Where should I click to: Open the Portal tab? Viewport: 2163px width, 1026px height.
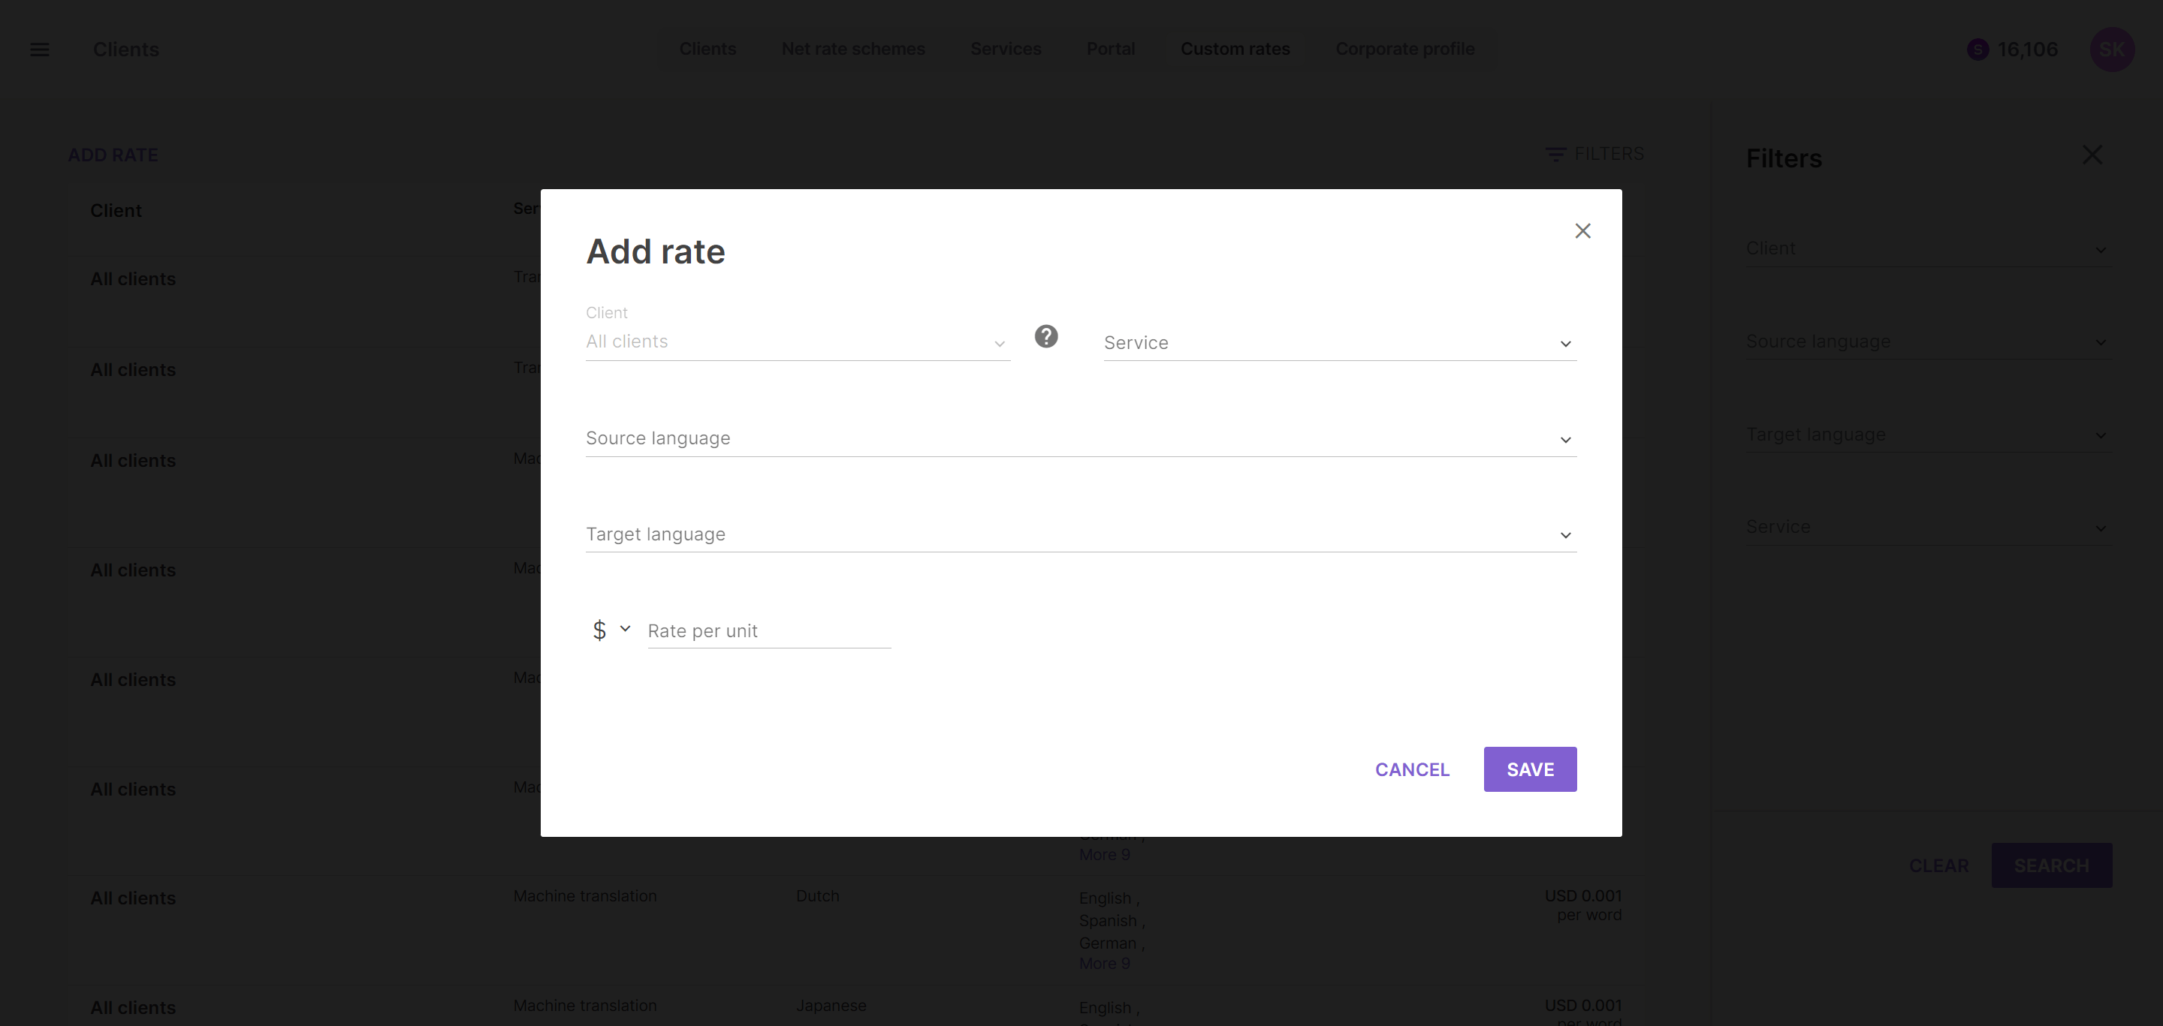(x=1110, y=49)
